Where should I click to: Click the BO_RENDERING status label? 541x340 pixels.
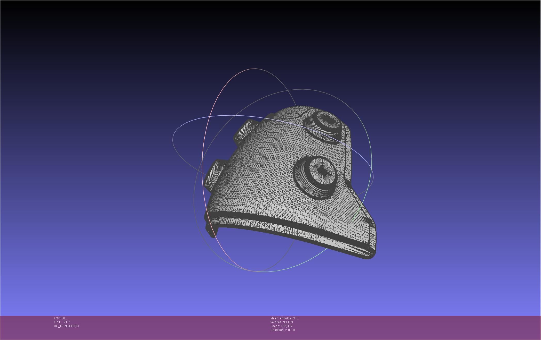coord(66,326)
